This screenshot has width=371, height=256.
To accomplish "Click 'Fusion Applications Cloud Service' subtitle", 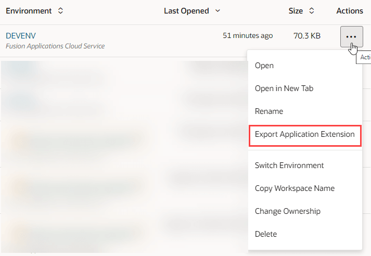I will coord(55,46).
